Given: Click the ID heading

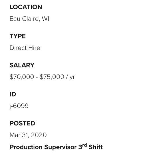Looking at the screenshot, I should (13, 94).
